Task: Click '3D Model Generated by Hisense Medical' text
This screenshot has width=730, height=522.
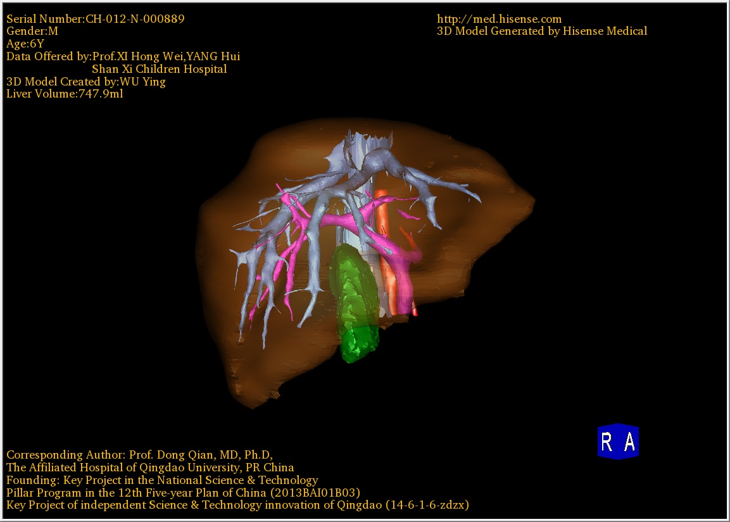Action: coord(542,31)
